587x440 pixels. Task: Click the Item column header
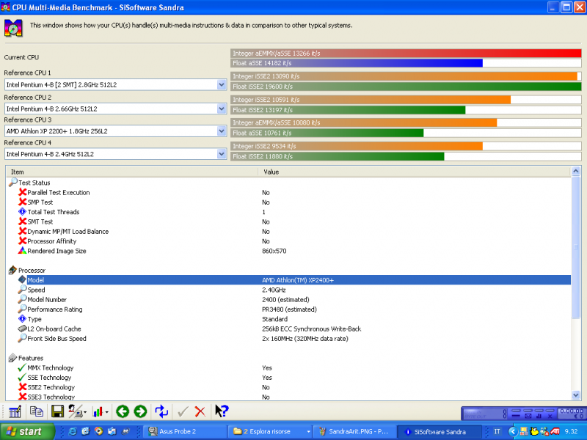(132, 172)
